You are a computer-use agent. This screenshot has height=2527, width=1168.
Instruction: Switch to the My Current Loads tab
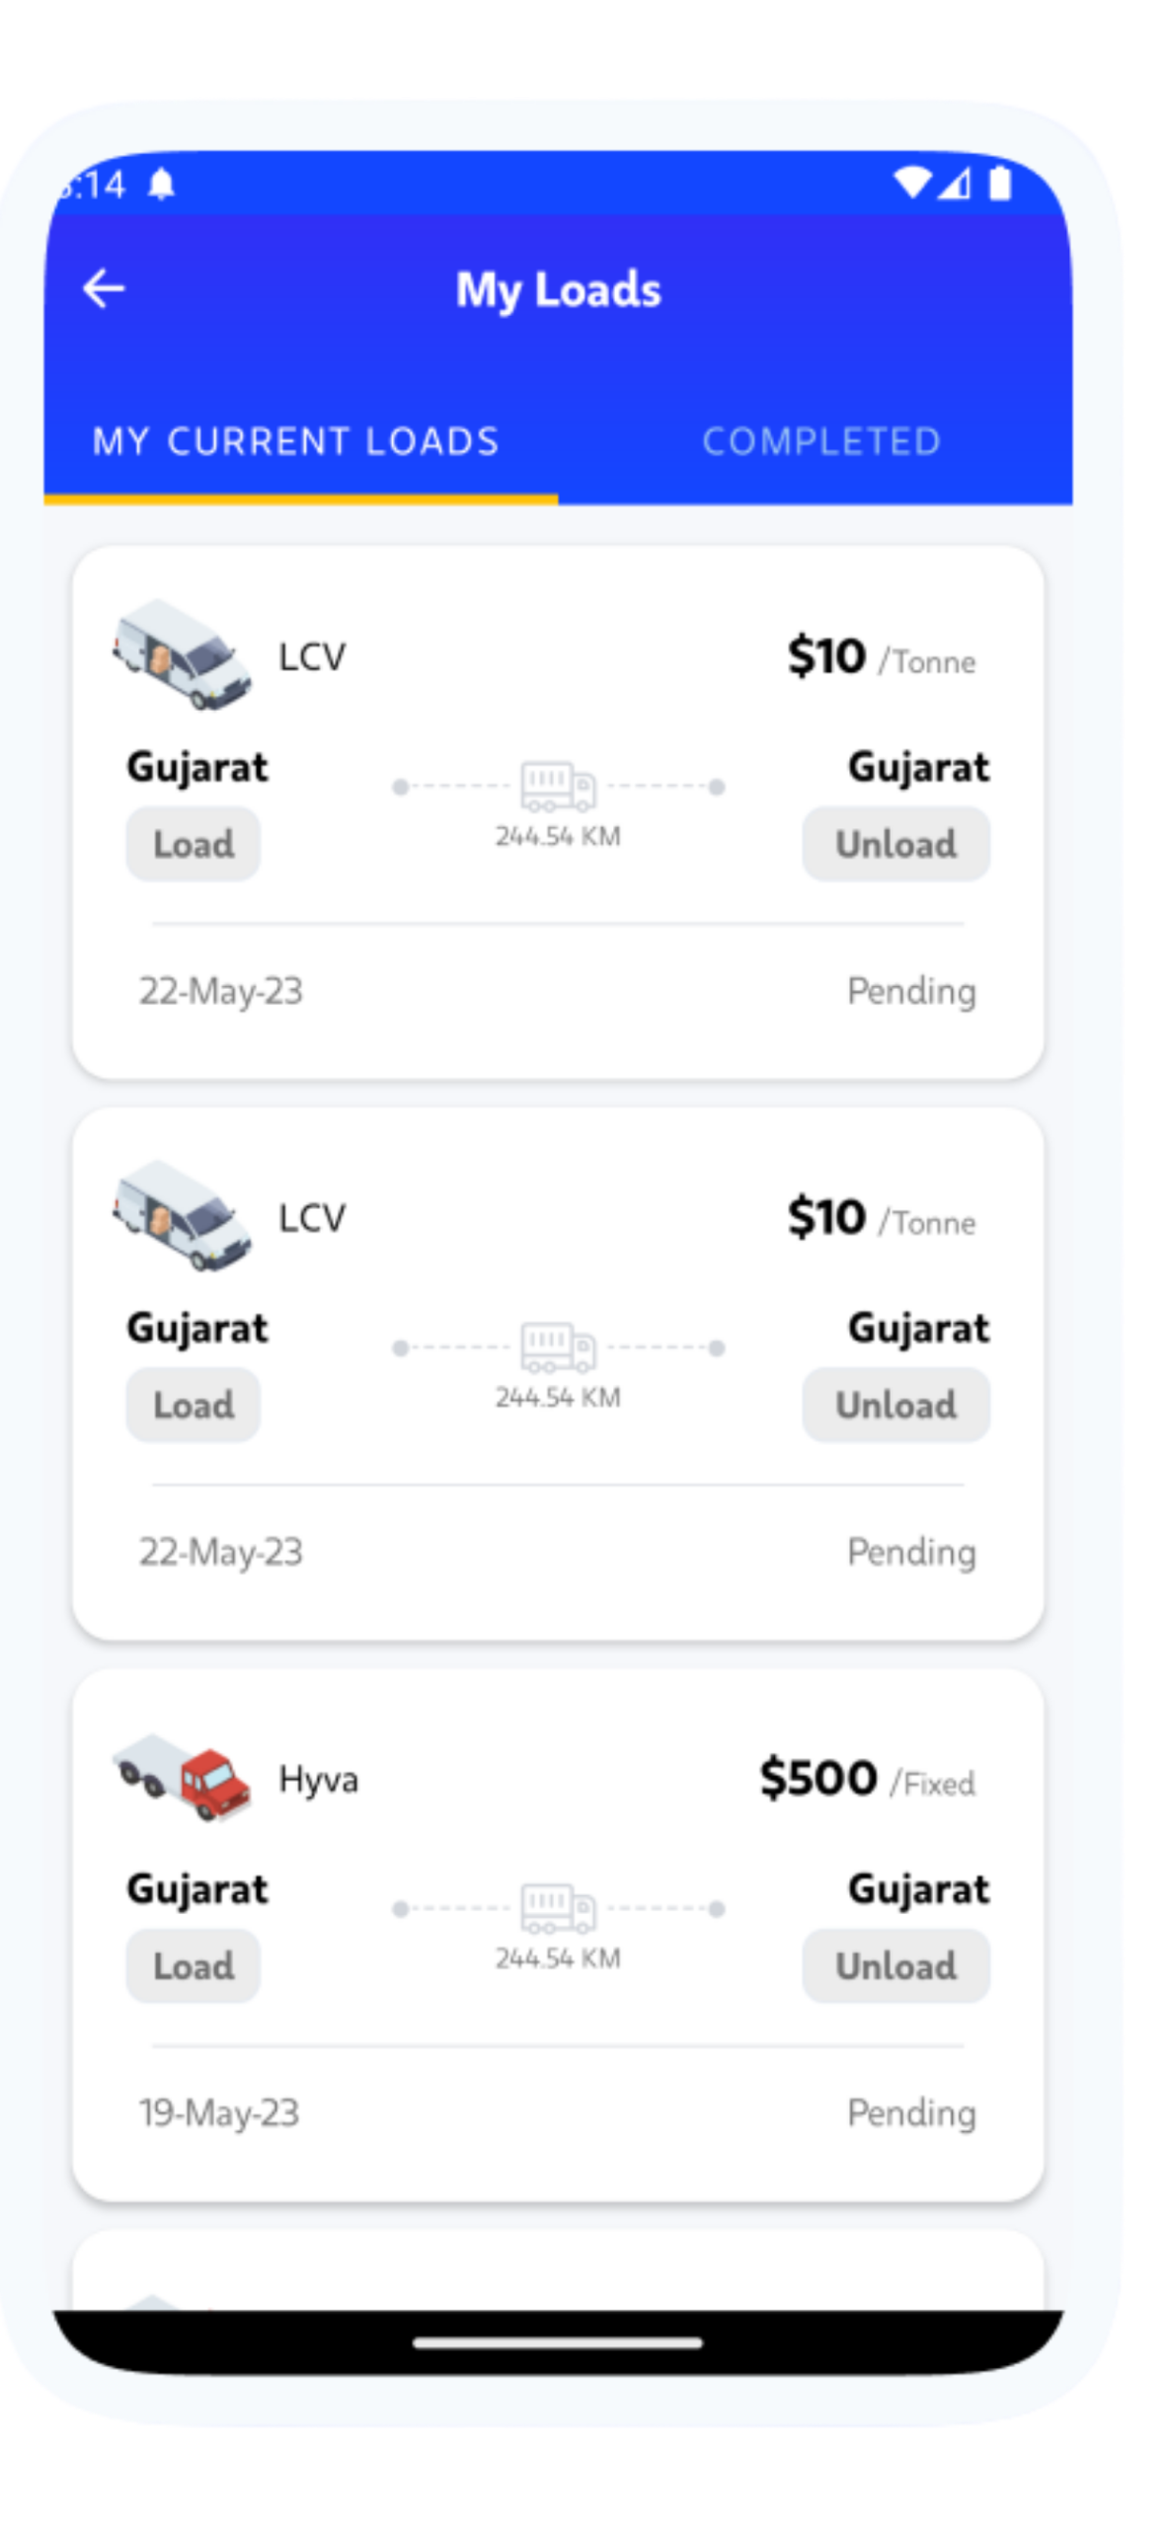(296, 441)
